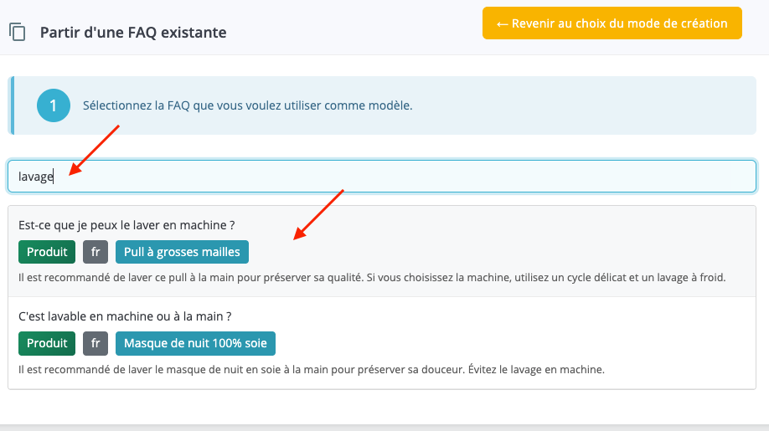This screenshot has height=431, width=769.
Task: Click empty space right of the Masque tag
Action: click(x=503, y=343)
